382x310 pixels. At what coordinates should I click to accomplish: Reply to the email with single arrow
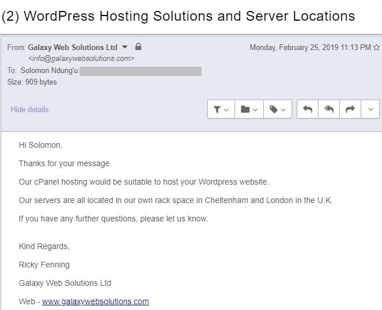coord(308,109)
